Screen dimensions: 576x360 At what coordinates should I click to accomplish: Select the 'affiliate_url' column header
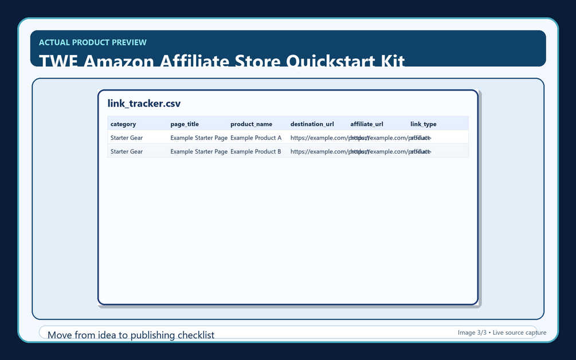pos(367,124)
